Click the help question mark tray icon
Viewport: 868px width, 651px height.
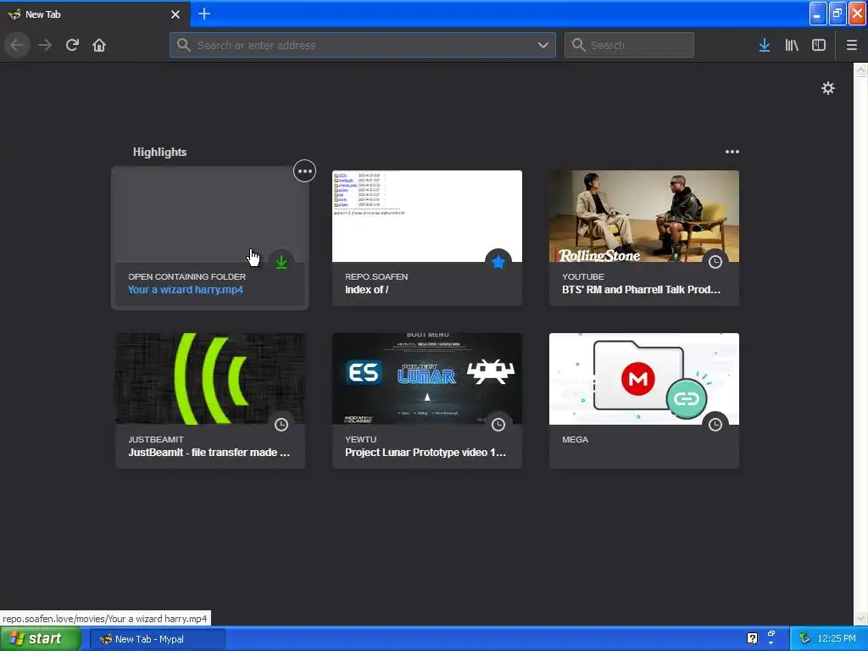click(x=752, y=638)
